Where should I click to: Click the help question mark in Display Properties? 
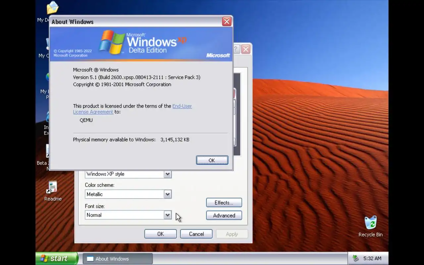236,49
